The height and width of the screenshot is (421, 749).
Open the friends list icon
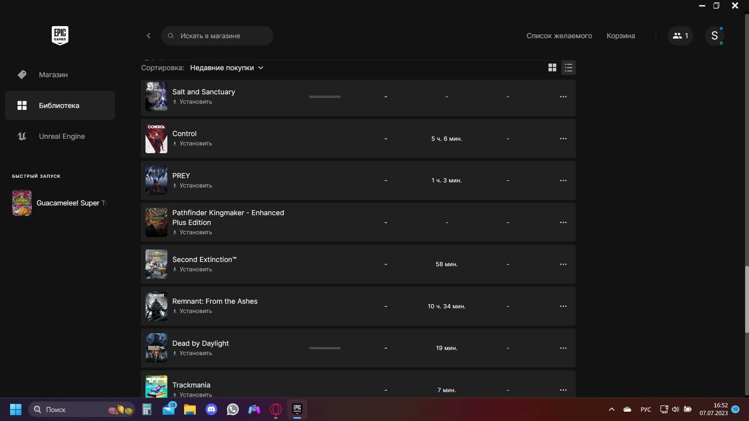pos(680,36)
